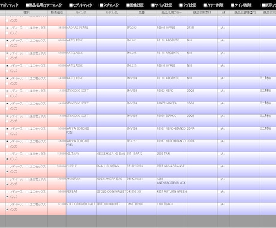Screen dimensions: 276x228
Task: Click the TRIFOLD WALLET model cell
Action: (111, 209)
